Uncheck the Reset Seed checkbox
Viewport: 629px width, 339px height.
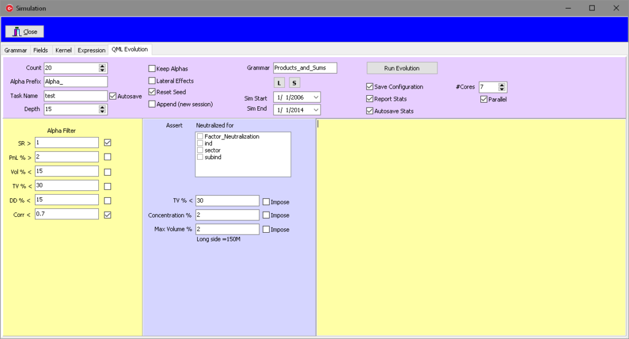click(152, 92)
